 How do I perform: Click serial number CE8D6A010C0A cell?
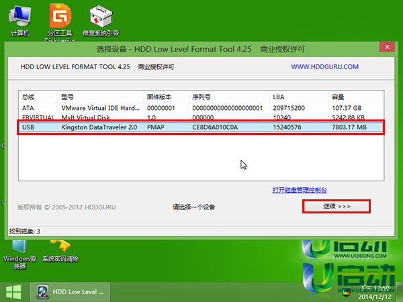point(215,127)
